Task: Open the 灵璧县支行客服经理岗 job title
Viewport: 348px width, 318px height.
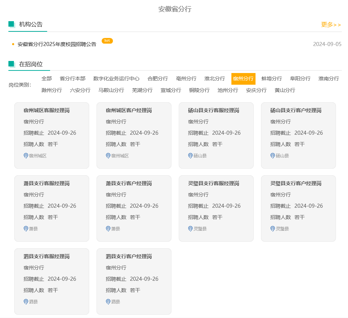Action: click(x=213, y=184)
